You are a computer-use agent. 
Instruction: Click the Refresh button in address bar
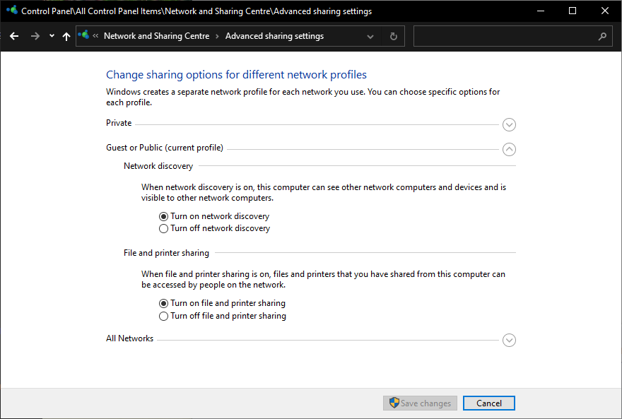coord(394,36)
